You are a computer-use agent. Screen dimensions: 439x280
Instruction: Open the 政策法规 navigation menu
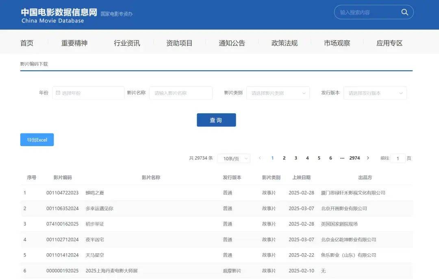point(284,43)
